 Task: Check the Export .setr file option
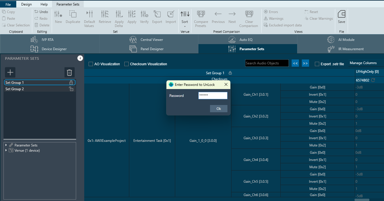[317, 64]
